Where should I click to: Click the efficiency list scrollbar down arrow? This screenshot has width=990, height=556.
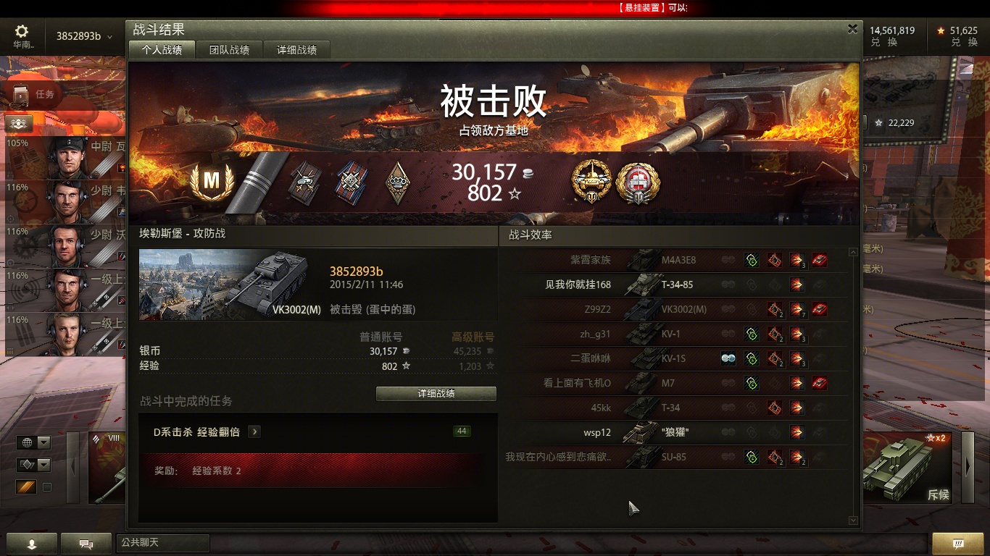tap(853, 521)
